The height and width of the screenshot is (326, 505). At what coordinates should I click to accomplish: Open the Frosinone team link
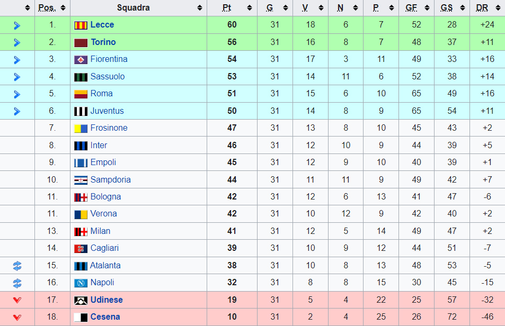(109, 128)
